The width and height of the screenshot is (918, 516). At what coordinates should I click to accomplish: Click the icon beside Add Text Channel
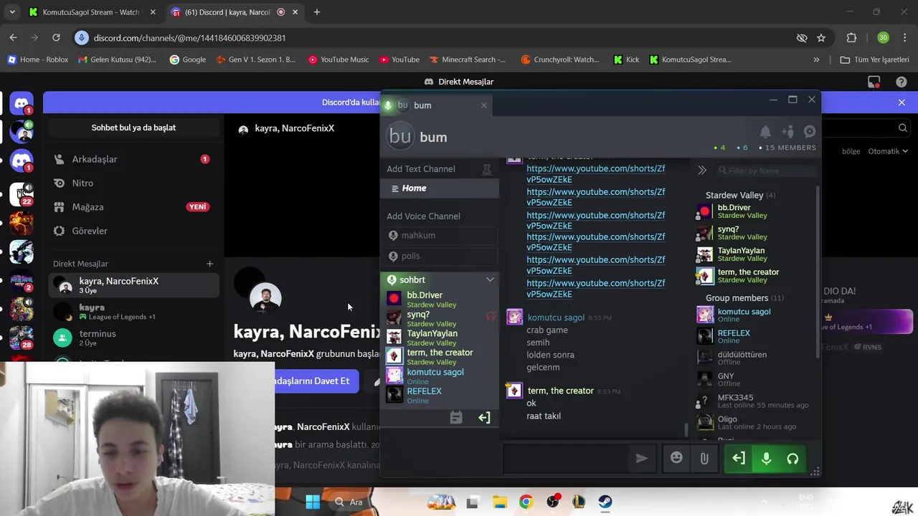coord(487,169)
